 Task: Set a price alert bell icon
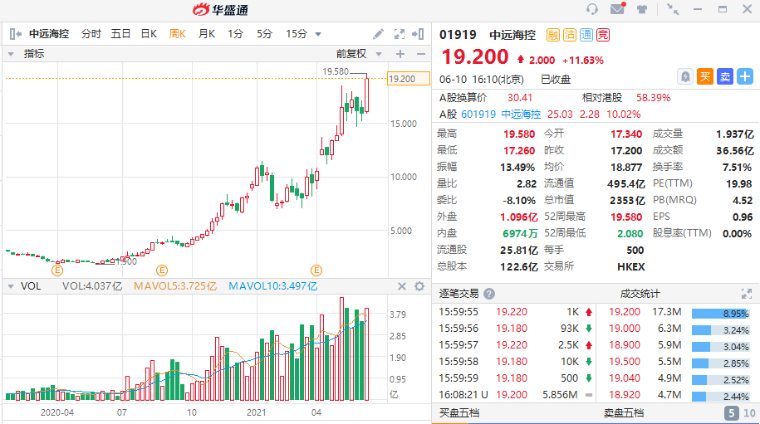685,76
